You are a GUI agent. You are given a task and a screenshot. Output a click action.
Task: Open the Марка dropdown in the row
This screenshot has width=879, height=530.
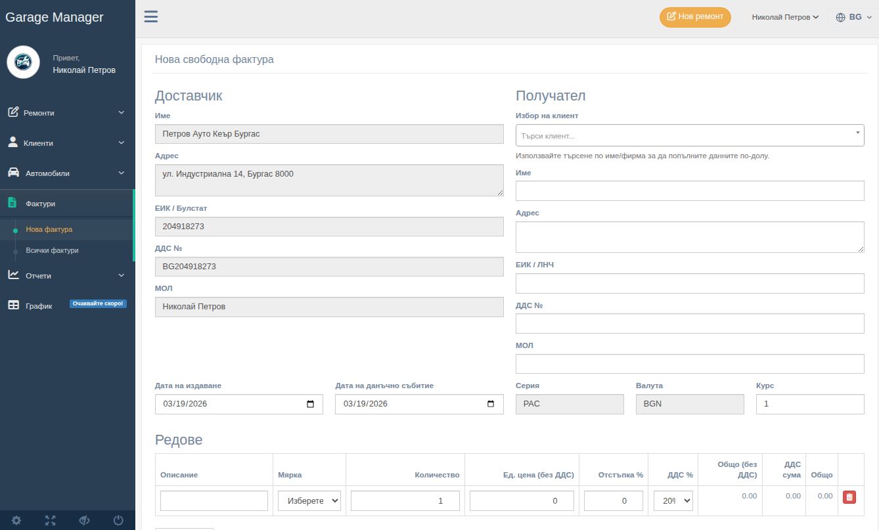point(309,500)
